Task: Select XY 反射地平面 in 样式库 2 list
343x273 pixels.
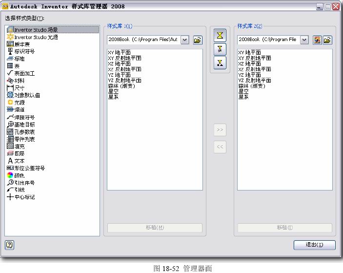Action: (x=255, y=58)
